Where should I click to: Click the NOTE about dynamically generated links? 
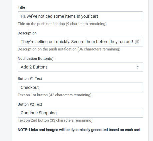tap(79, 130)
